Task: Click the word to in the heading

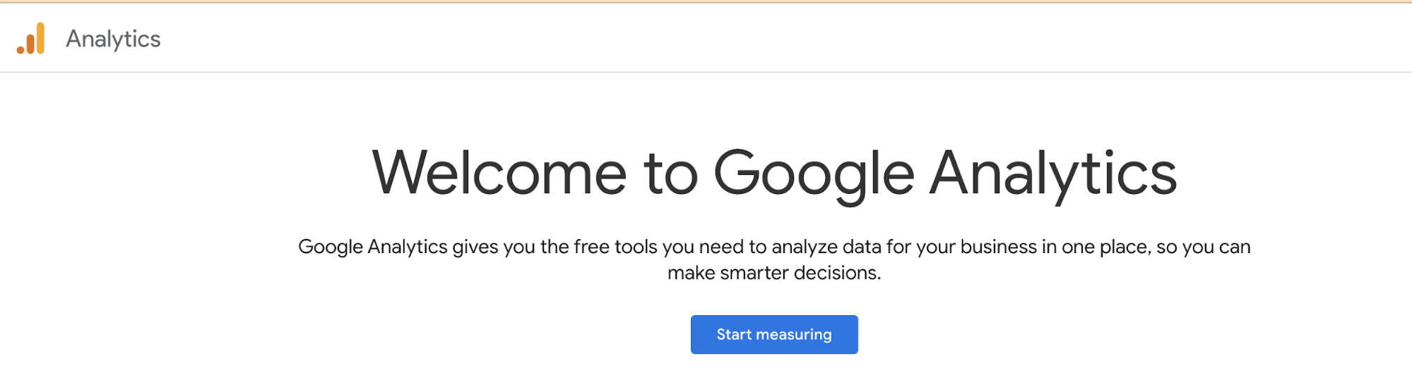Action: coord(670,174)
